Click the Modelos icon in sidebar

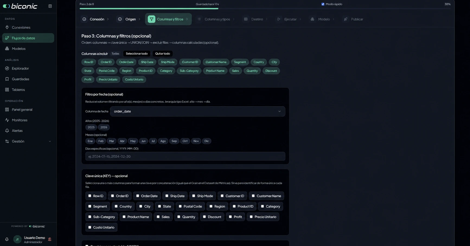click(x=7, y=48)
